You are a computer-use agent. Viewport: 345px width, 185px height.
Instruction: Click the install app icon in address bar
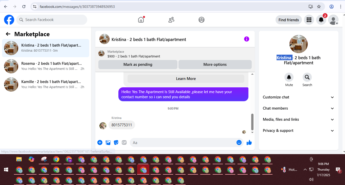tap(311, 7)
